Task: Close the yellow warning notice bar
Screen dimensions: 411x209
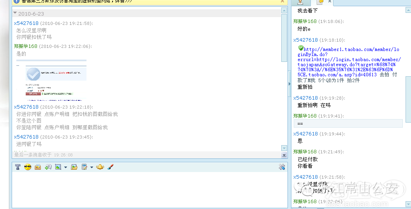Action: [x=282, y=1]
